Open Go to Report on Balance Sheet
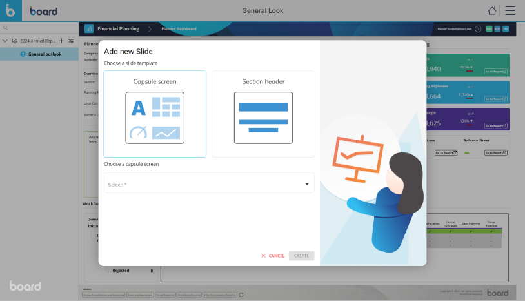Screen dimensions: 525x301 point(495,153)
